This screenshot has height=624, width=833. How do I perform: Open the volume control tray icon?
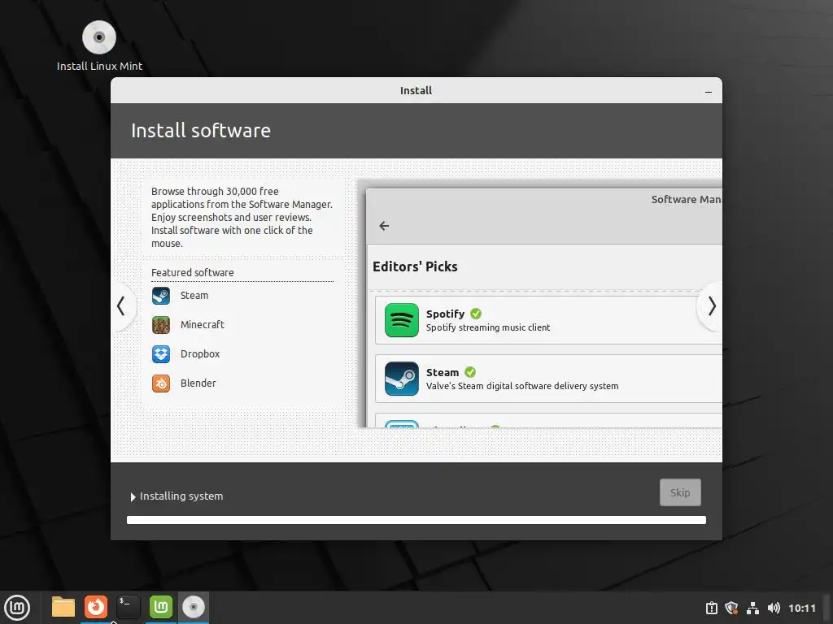coord(774,608)
